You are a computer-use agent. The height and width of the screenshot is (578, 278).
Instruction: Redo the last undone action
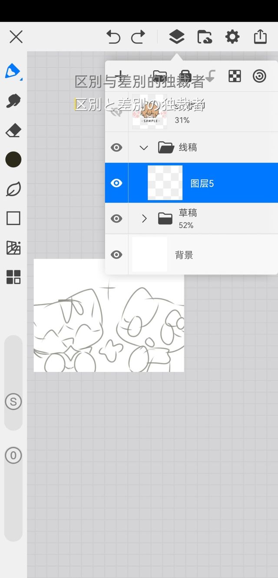pos(138,37)
